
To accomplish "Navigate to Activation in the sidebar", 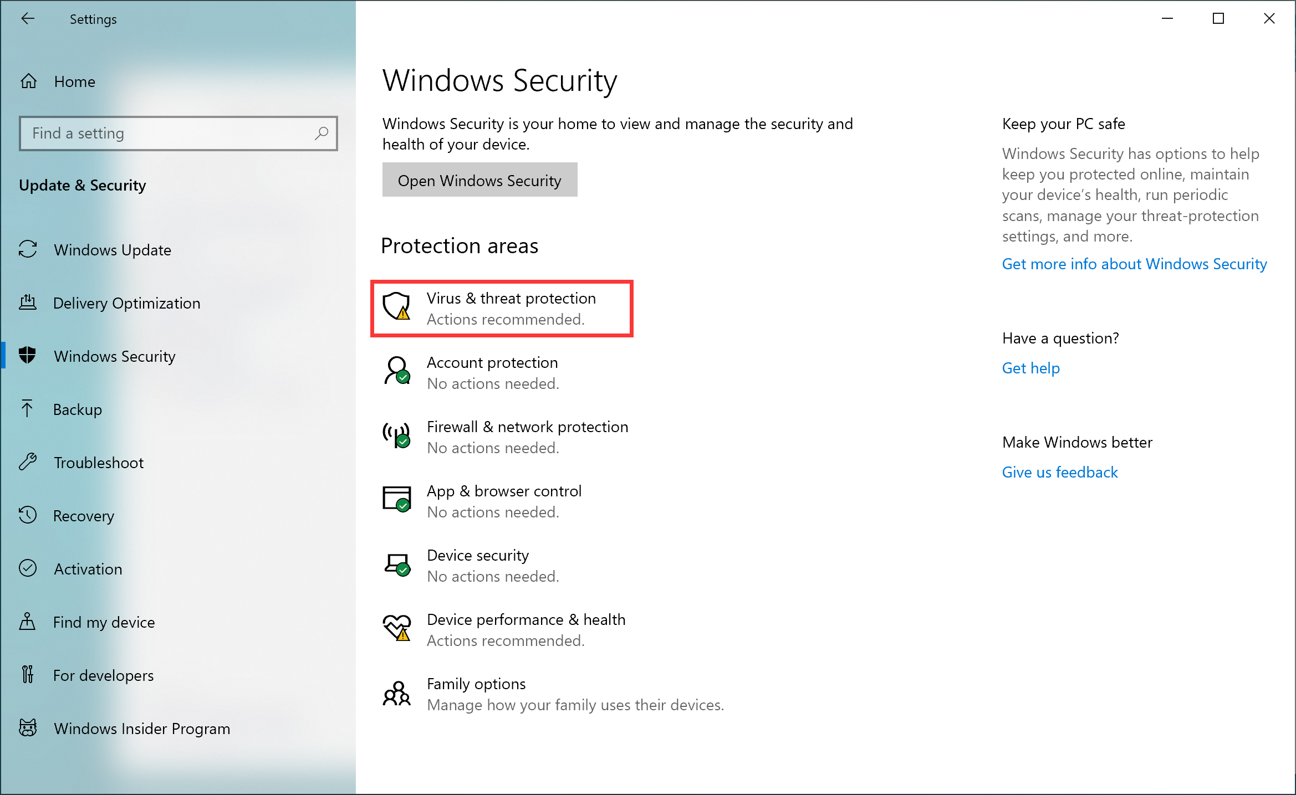I will tap(88, 568).
